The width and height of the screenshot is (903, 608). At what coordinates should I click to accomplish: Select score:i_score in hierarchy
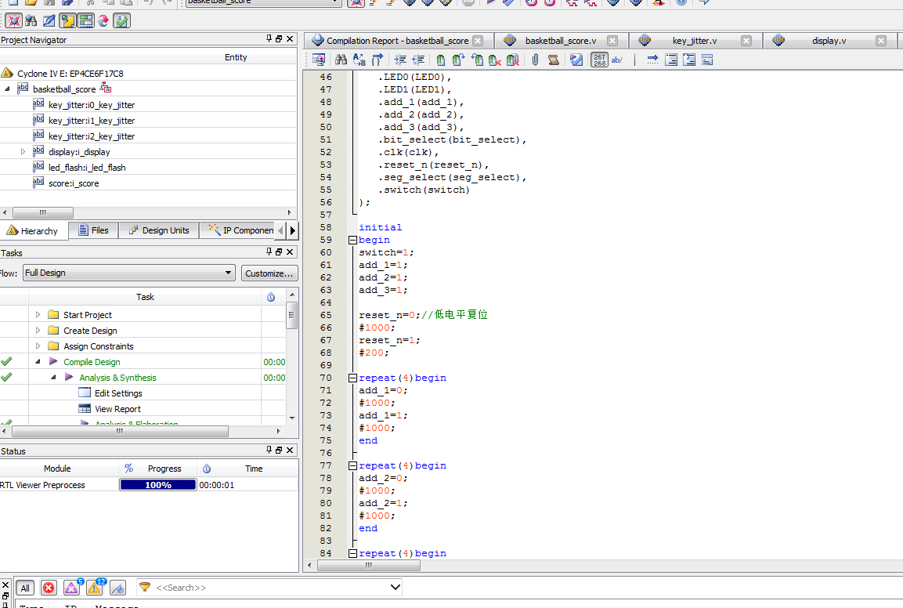[x=74, y=183]
